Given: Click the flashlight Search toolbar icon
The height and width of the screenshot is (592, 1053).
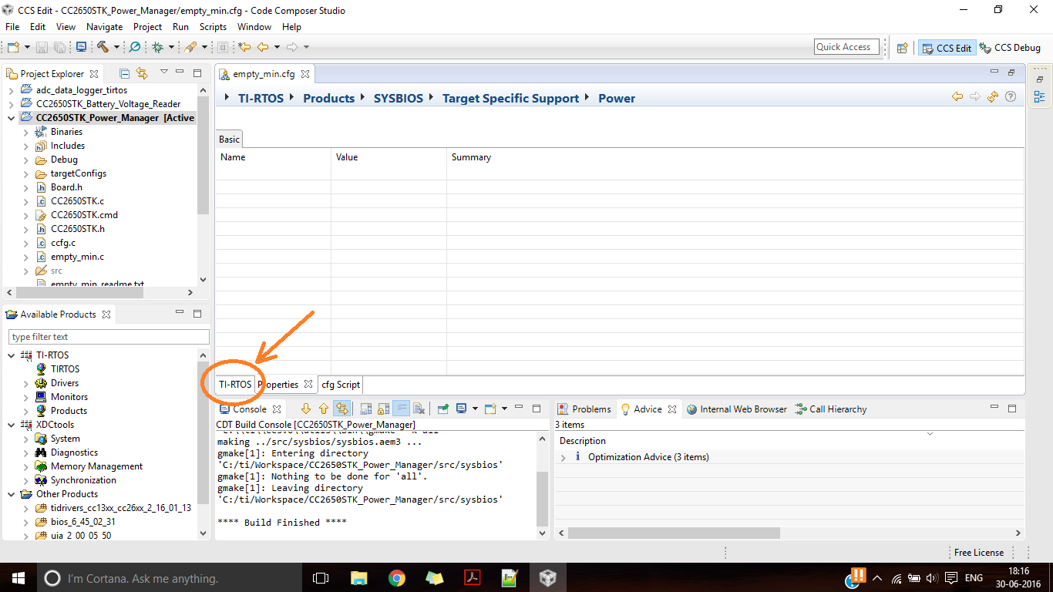Looking at the screenshot, I should click(x=190, y=47).
